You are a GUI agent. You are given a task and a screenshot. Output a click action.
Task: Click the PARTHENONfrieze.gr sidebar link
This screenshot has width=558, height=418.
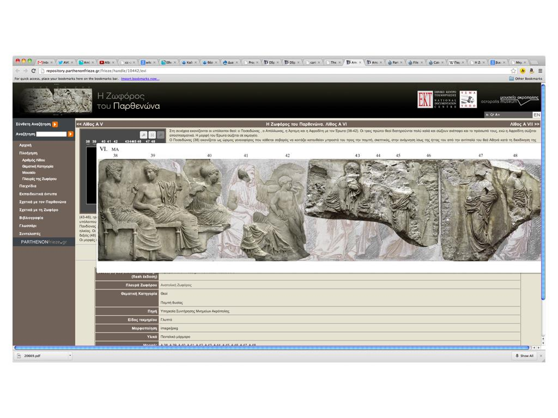tap(44, 242)
